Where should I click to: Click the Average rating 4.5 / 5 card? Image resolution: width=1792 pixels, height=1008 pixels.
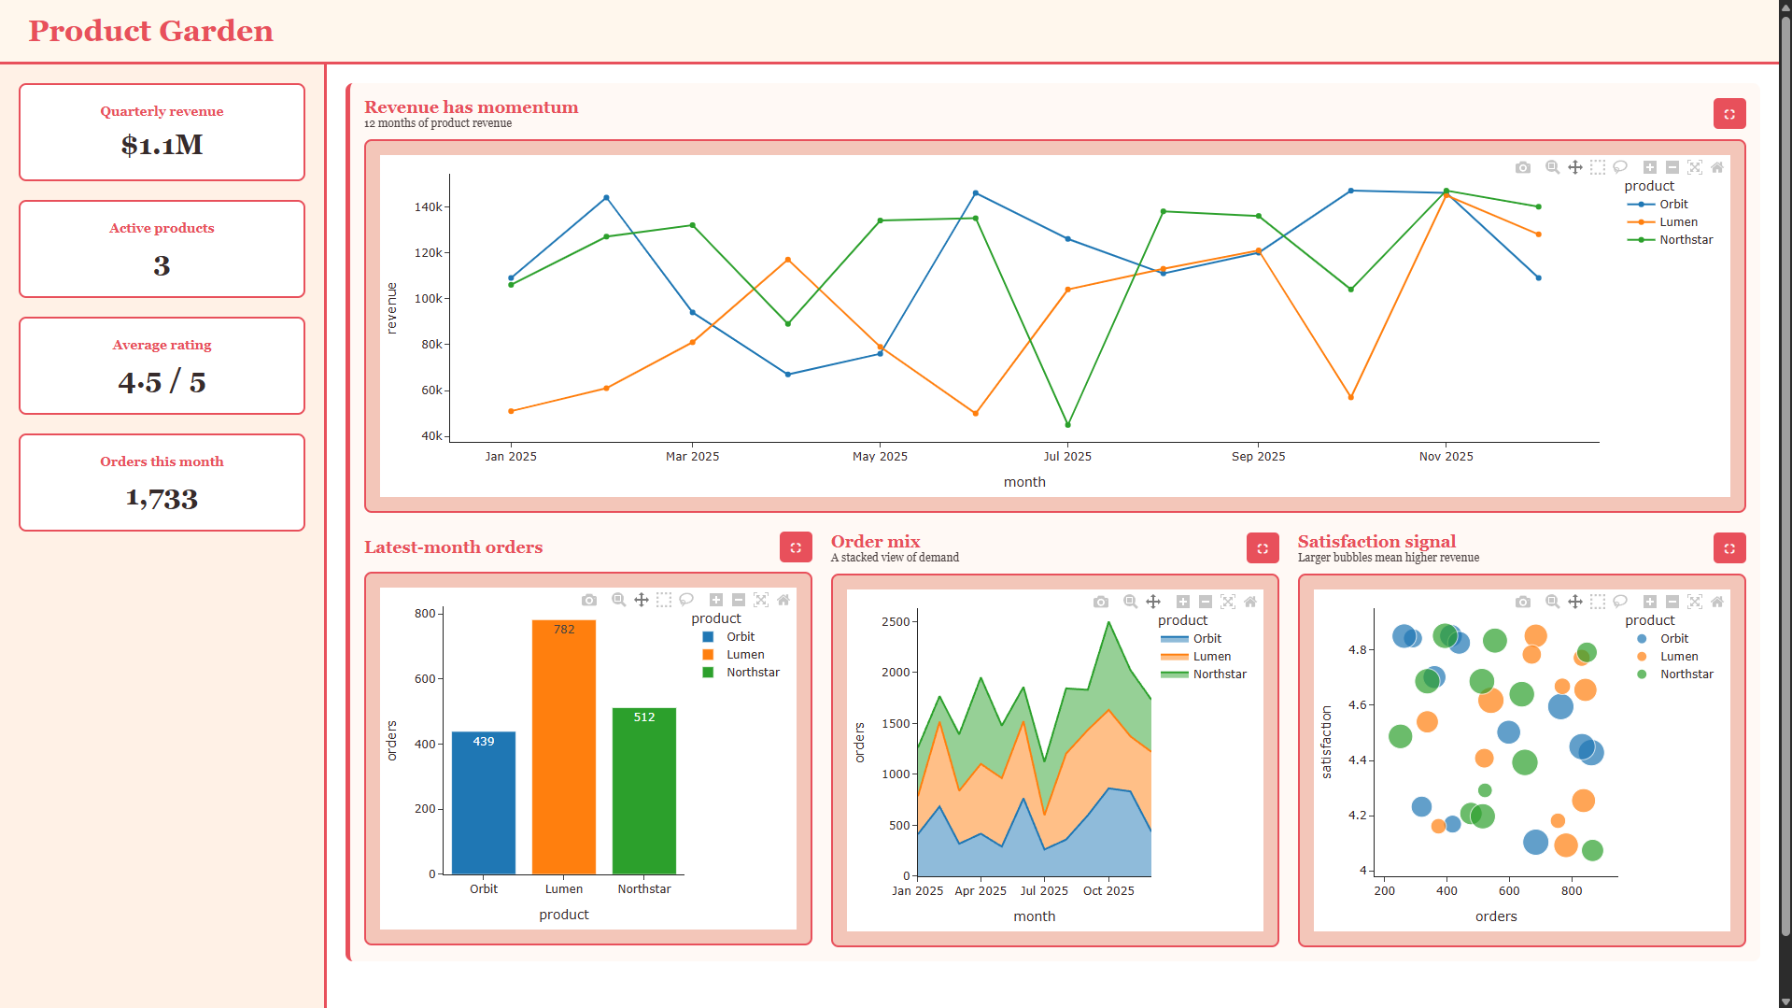(x=162, y=365)
